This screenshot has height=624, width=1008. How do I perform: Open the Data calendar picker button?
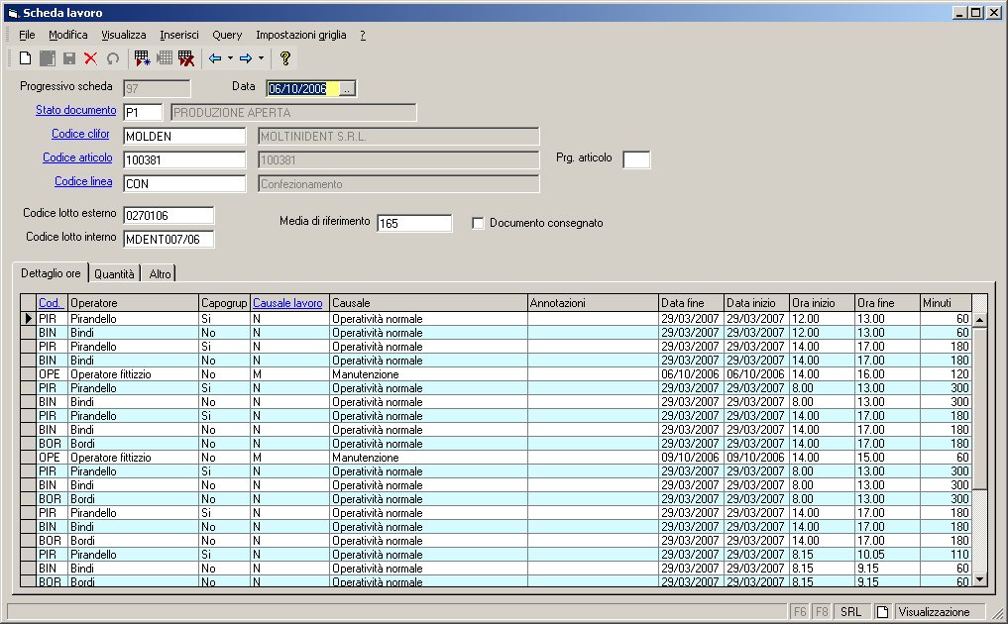point(349,87)
